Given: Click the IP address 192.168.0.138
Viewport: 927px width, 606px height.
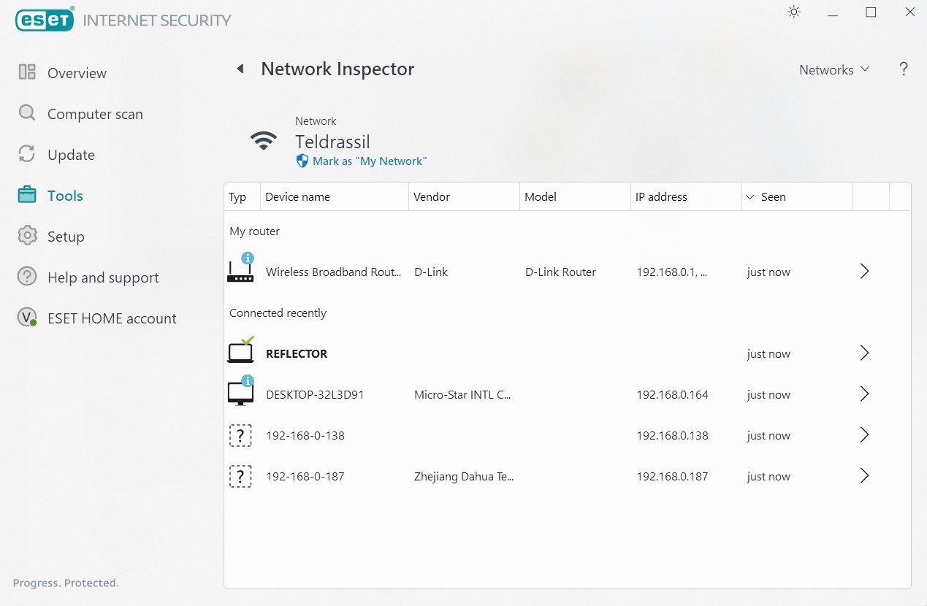Looking at the screenshot, I should pos(672,435).
